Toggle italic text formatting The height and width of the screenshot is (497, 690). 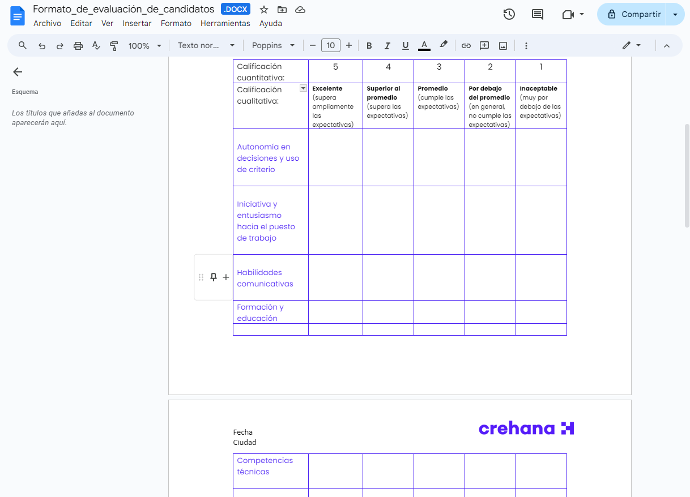pyautogui.click(x=387, y=46)
